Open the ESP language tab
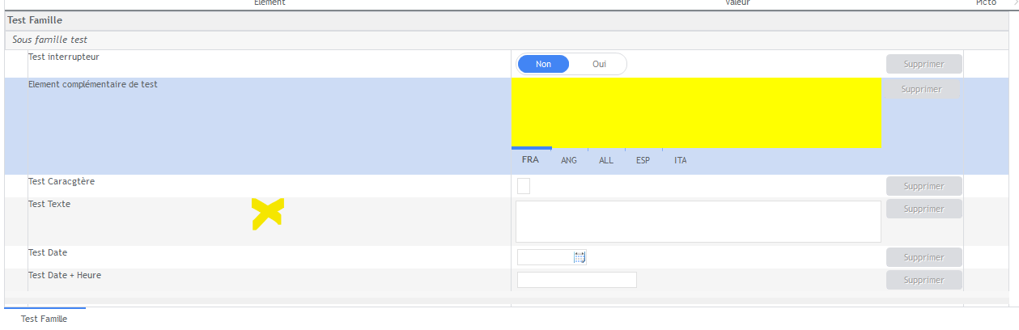Viewport: 1019px width, 330px height. 643,160
